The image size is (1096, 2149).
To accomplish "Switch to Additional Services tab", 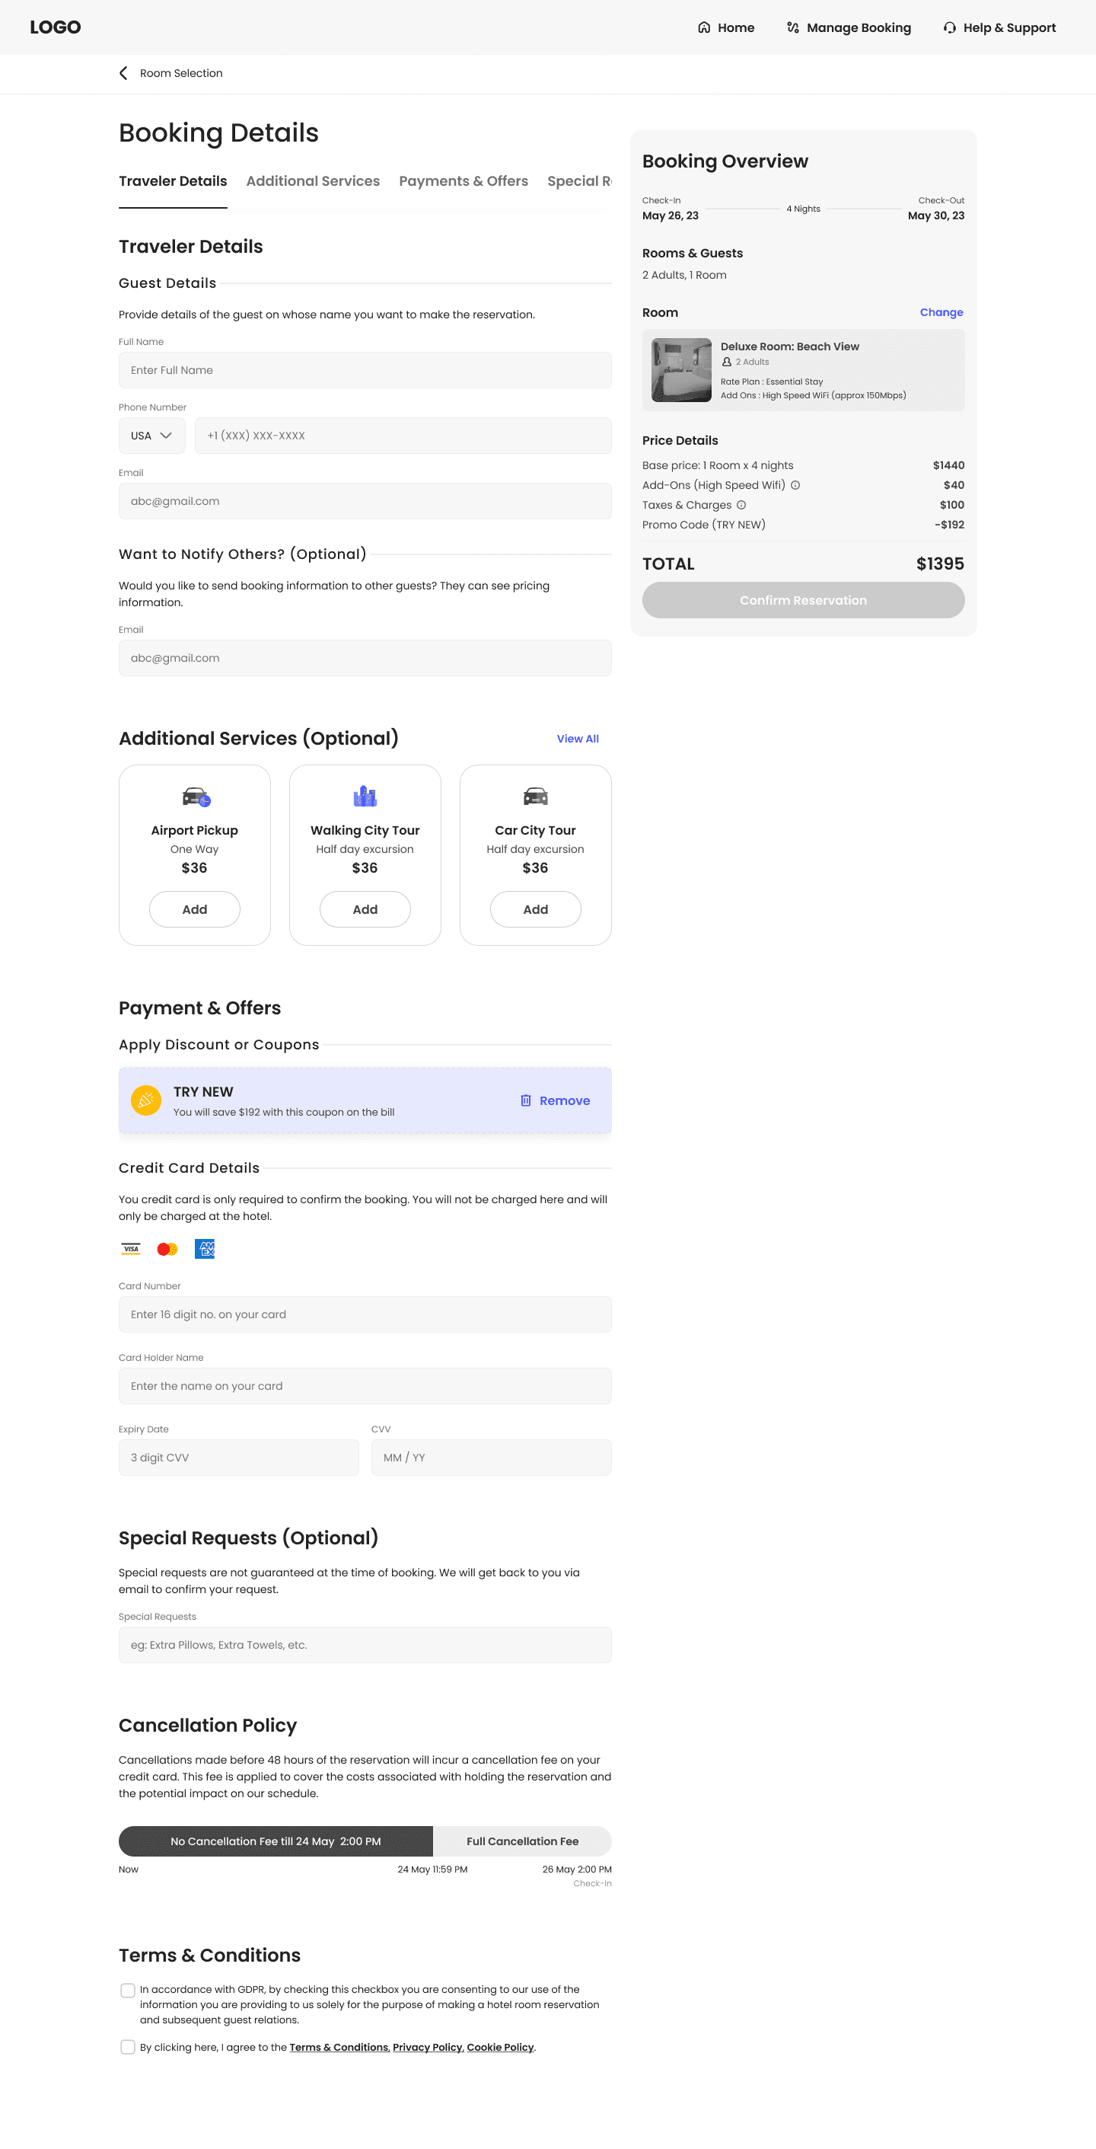I will (313, 181).
